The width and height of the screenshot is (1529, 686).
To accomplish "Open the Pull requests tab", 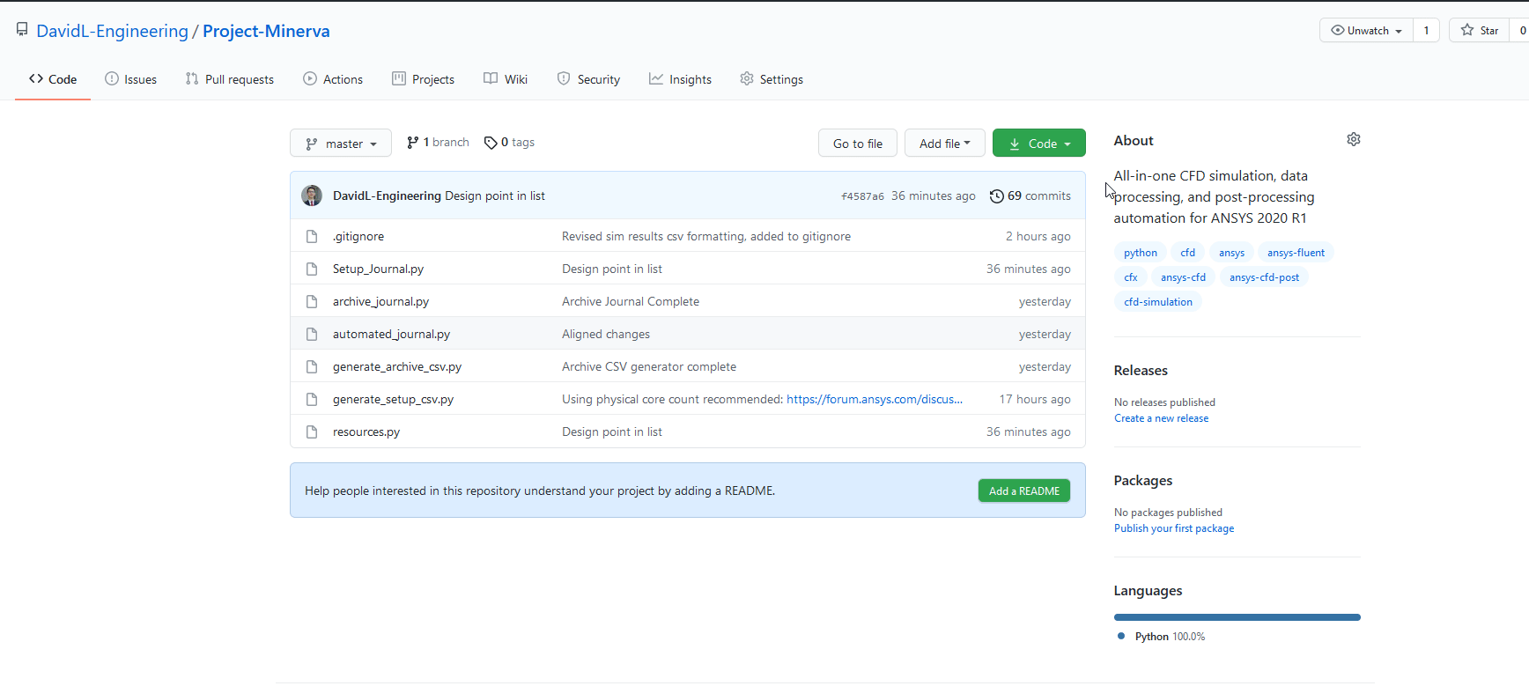I will 230,79.
